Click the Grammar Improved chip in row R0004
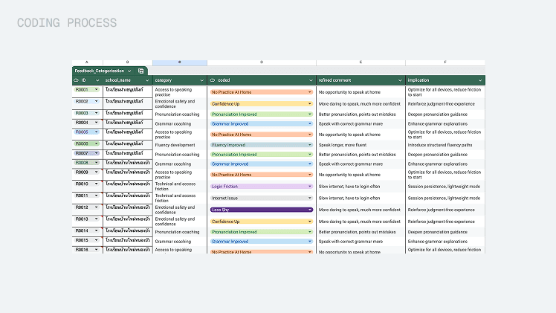The width and height of the screenshot is (556, 313). click(262, 124)
